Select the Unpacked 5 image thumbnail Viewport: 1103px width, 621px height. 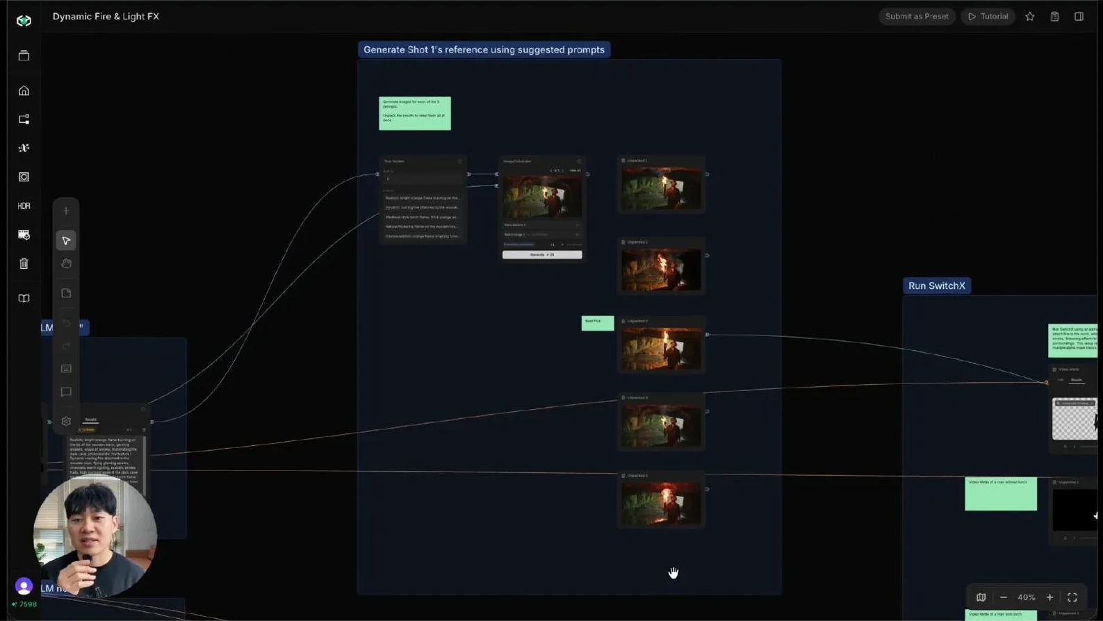[x=661, y=504]
